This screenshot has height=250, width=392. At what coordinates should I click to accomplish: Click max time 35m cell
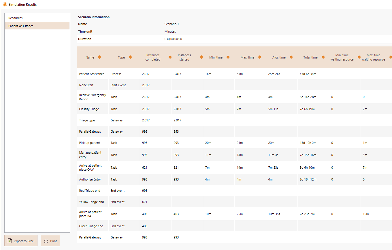point(240,74)
